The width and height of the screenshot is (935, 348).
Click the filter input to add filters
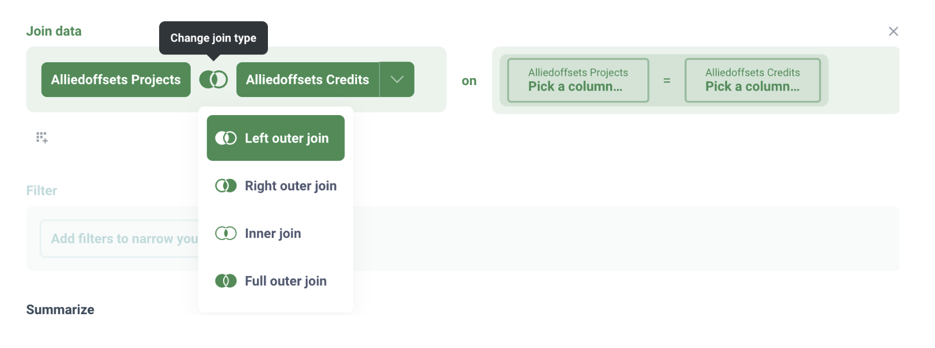pyautogui.click(x=120, y=238)
